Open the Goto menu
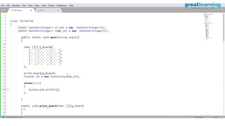 tap(37, 6)
